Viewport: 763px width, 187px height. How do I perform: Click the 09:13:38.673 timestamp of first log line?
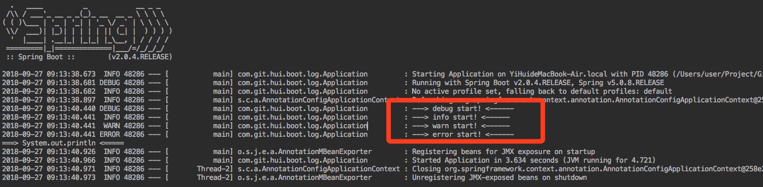(x=71, y=74)
